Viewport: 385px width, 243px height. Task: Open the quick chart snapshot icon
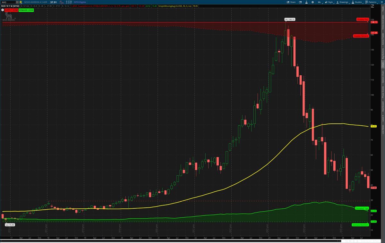click(300, 2)
